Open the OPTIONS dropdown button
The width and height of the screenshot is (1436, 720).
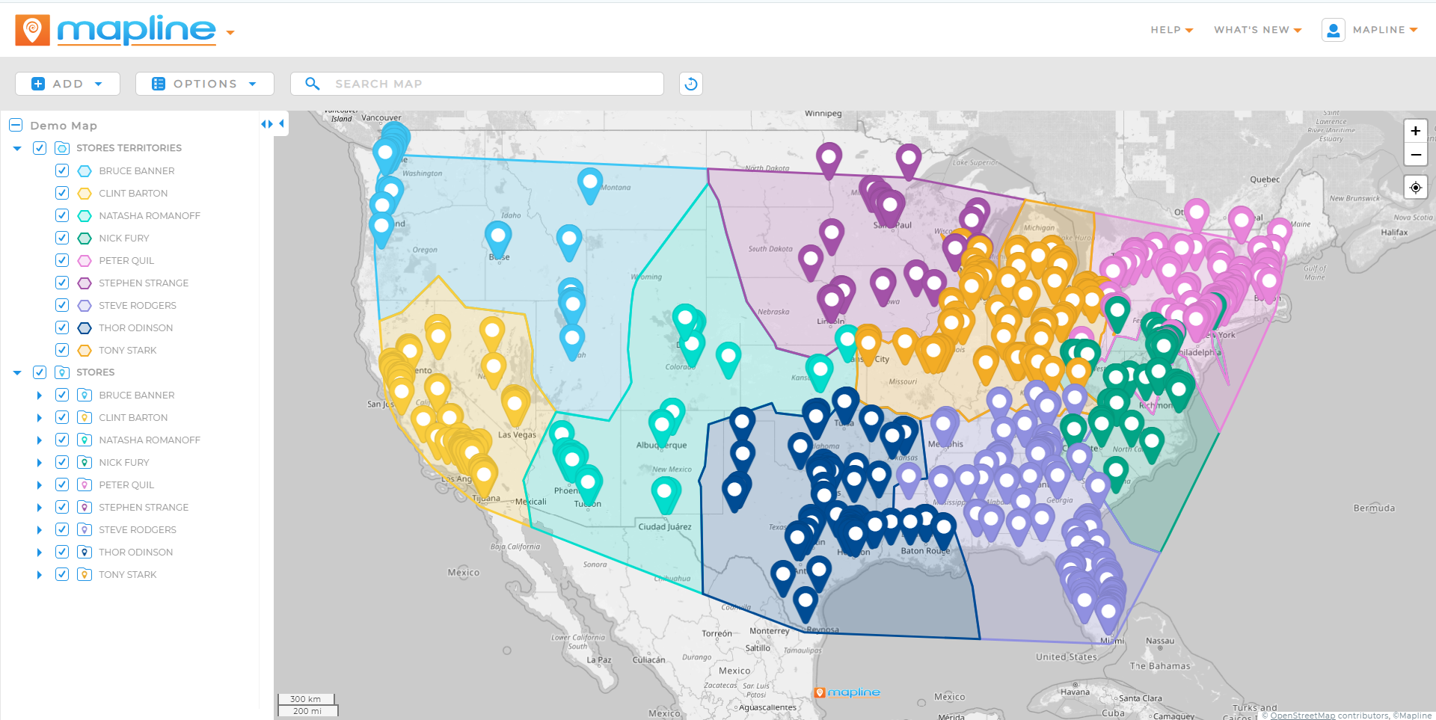point(204,84)
